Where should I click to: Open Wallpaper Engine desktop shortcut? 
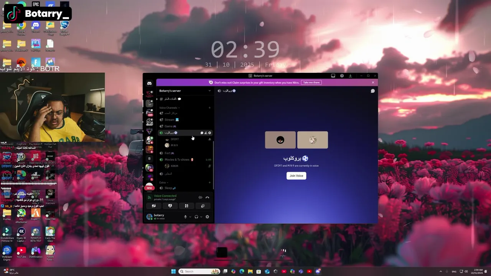(x=7, y=253)
